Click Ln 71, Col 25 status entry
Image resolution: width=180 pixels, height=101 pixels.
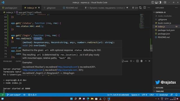coord(118,95)
